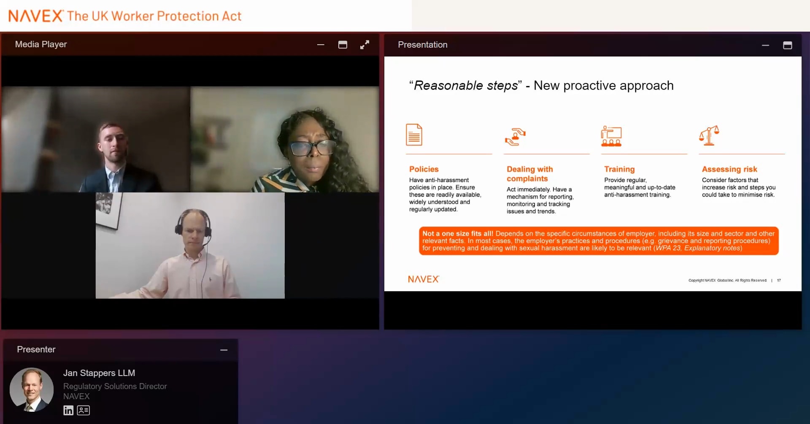Click the video feed of man with headset
The image size is (810, 424).
tap(190, 246)
